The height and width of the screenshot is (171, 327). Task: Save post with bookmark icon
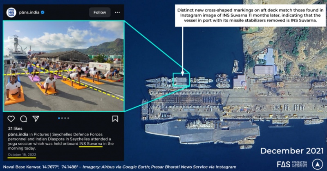115,119
